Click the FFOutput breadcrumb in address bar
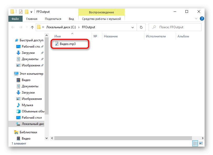 pos(89,27)
